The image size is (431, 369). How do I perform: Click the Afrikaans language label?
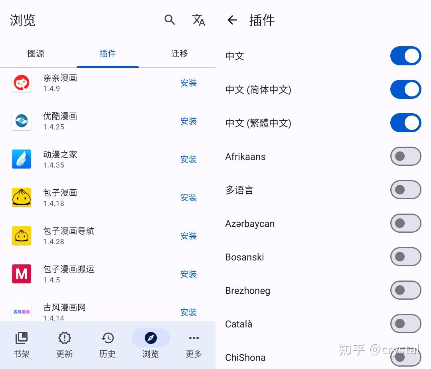coord(245,157)
